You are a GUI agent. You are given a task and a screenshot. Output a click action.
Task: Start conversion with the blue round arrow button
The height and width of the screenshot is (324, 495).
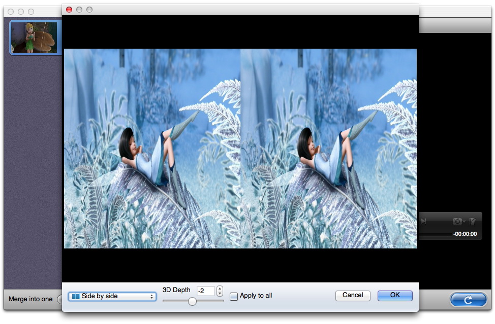pos(468,300)
